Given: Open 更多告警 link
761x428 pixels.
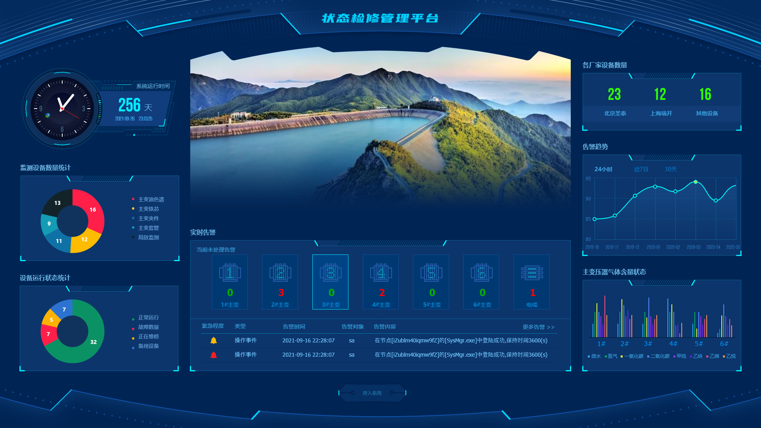Looking at the screenshot, I should [x=538, y=327].
